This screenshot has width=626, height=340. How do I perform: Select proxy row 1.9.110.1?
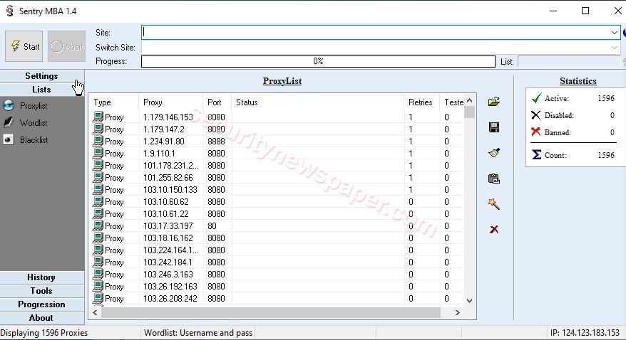point(276,153)
